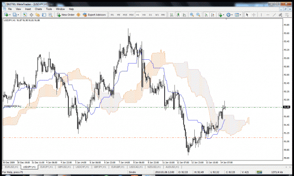294x176 pixels.
Task: Select the Horizontal Line drawing tool
Action: coord(268,15)
